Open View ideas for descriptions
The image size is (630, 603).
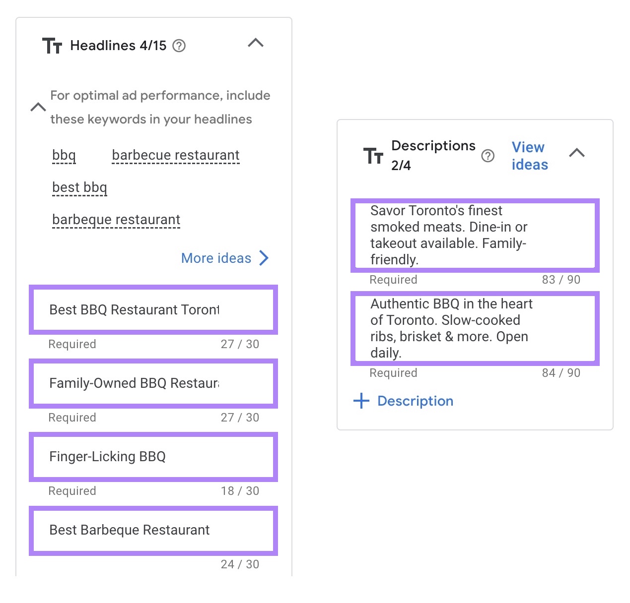point(528,155)
